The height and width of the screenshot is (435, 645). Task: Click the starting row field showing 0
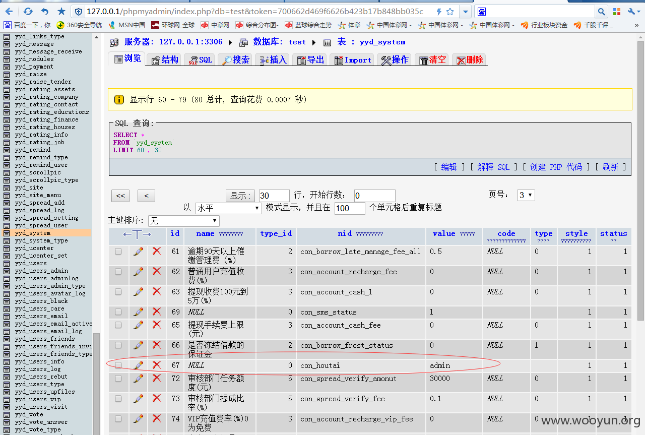(x=374, y=196)
